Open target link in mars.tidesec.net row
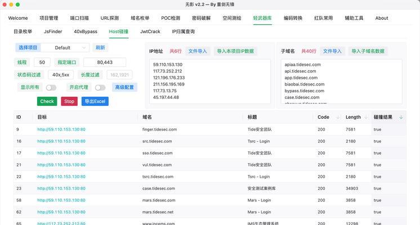This screenshot has width=420, height=225. pos(61,212)
